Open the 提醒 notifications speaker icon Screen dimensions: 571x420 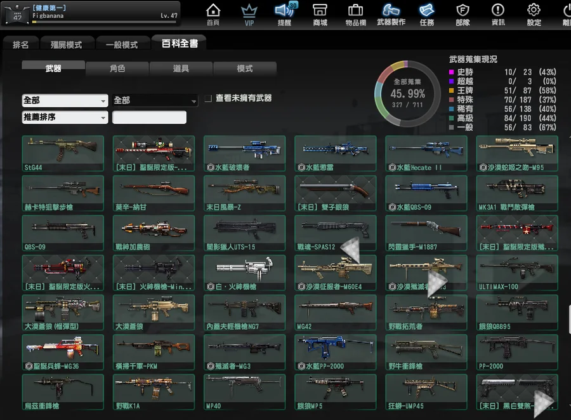pyautogui.click(x=284, y=15)
